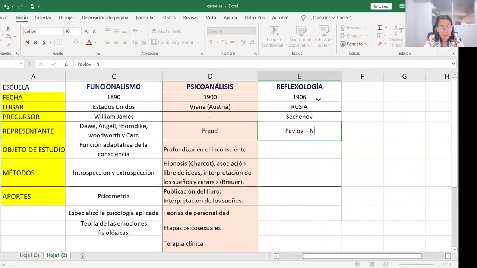Apply the accounting currency format
Viewport: 477px width, 268px height.
tap(211, 42)
